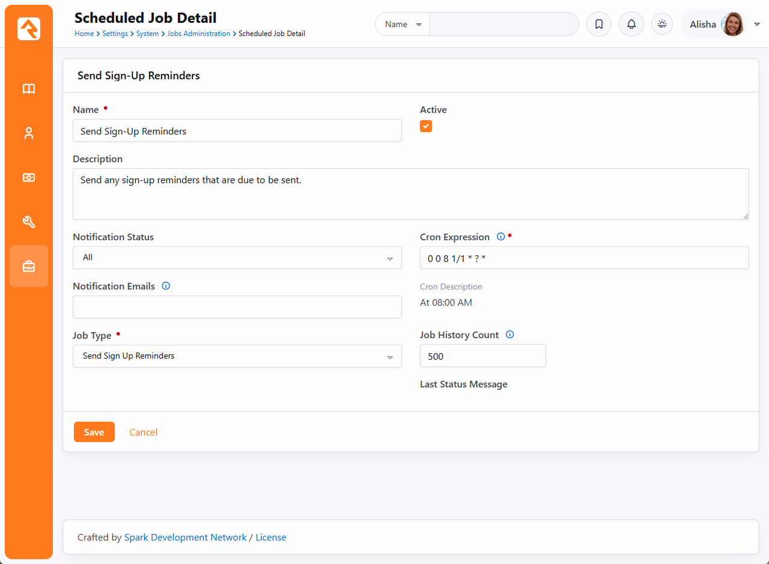Click the bookmark icon in header
This screenshot has height=564, width=769.
pos(598,25)
